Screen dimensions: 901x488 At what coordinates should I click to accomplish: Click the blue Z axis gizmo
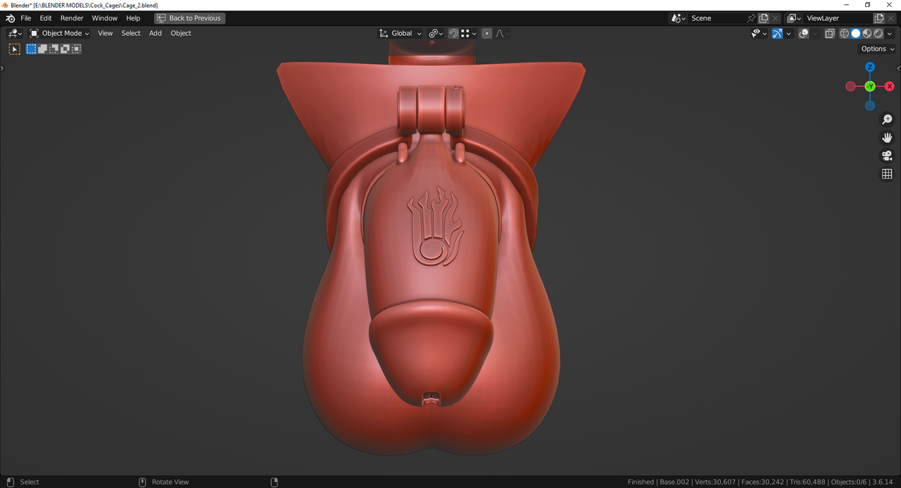tap(870, 67)
